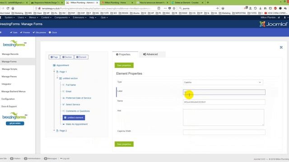The height and width of the screenshot is (162, 289).
Task: Click the Page 2 document icon
Action: pyautogui.click(x=57, y=130)
